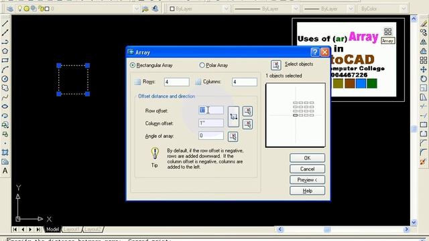Click the Row offset input field

tap(211, 110)
